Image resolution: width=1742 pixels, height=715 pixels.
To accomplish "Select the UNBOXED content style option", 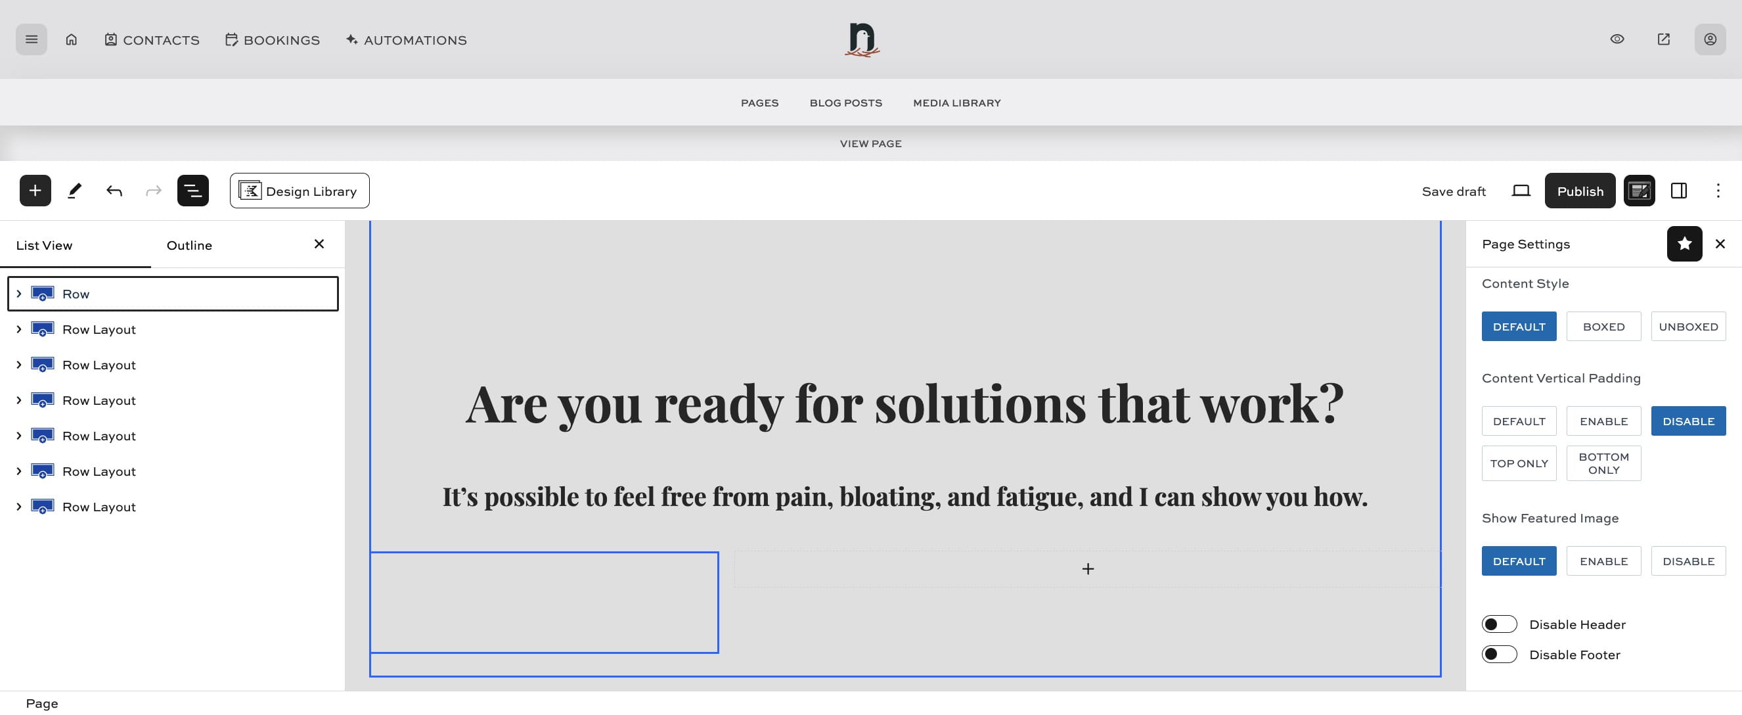I will click(x=1689, y=326).
